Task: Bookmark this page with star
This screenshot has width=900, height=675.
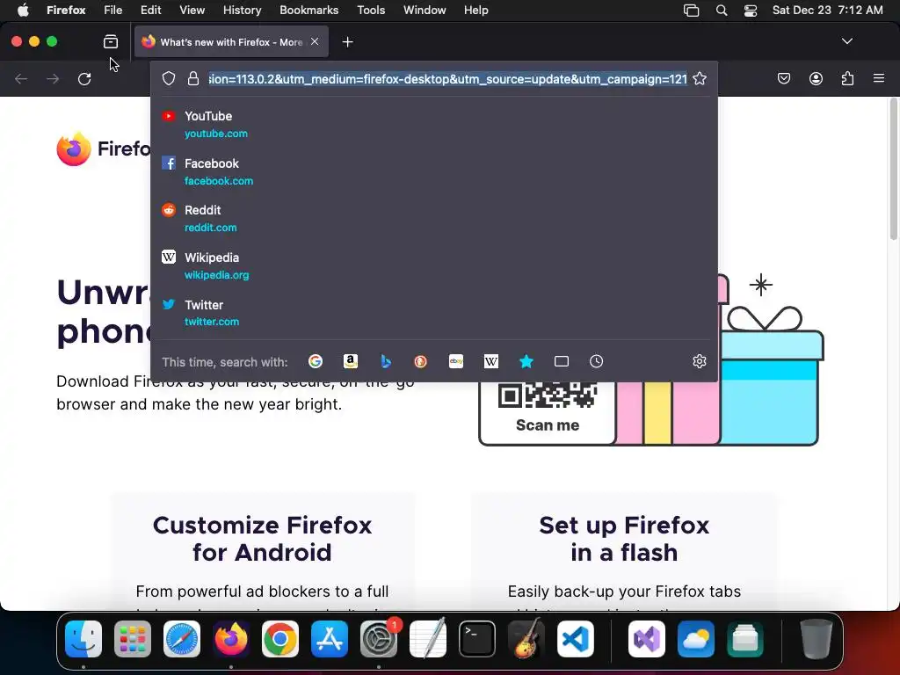Action: tap(699, 78)
